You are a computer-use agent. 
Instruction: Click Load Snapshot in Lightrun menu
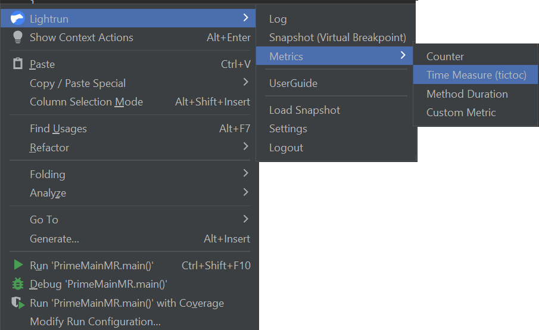click(x=304, y=110)
